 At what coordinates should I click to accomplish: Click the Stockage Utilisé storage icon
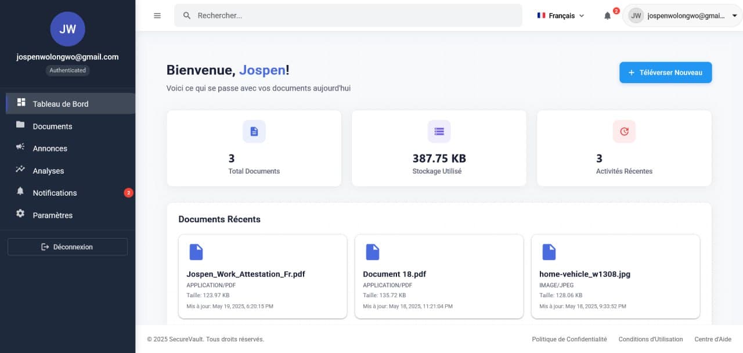click(439, 132)
